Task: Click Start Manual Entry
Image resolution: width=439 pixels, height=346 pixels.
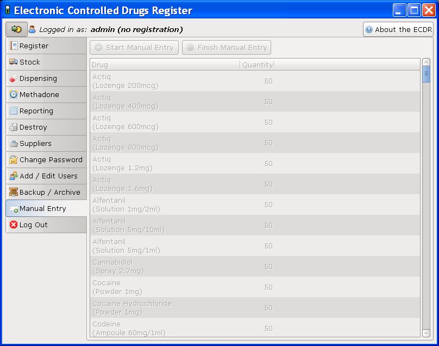Action: (x=134, y=47)
